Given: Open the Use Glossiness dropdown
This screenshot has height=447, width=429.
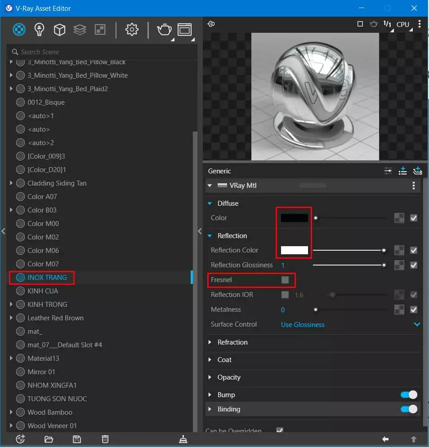Looking at the screenshot, I should tap(303, 324).
